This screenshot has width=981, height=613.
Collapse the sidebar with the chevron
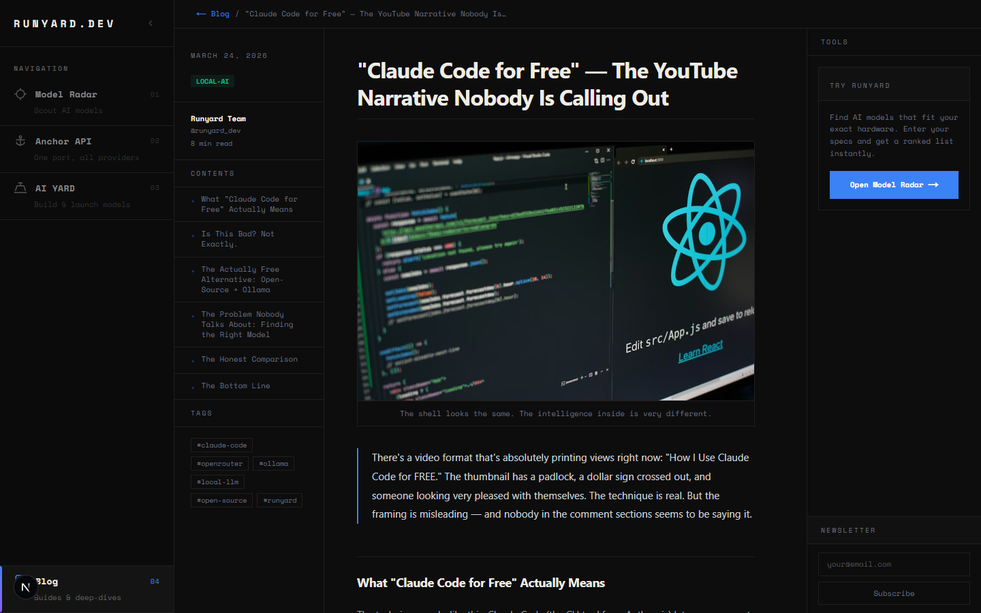[x=150, y=22]
